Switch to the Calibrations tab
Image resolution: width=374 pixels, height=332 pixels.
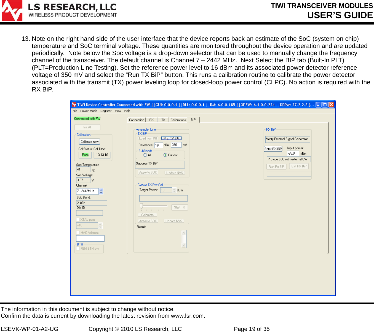pos(178,120)
